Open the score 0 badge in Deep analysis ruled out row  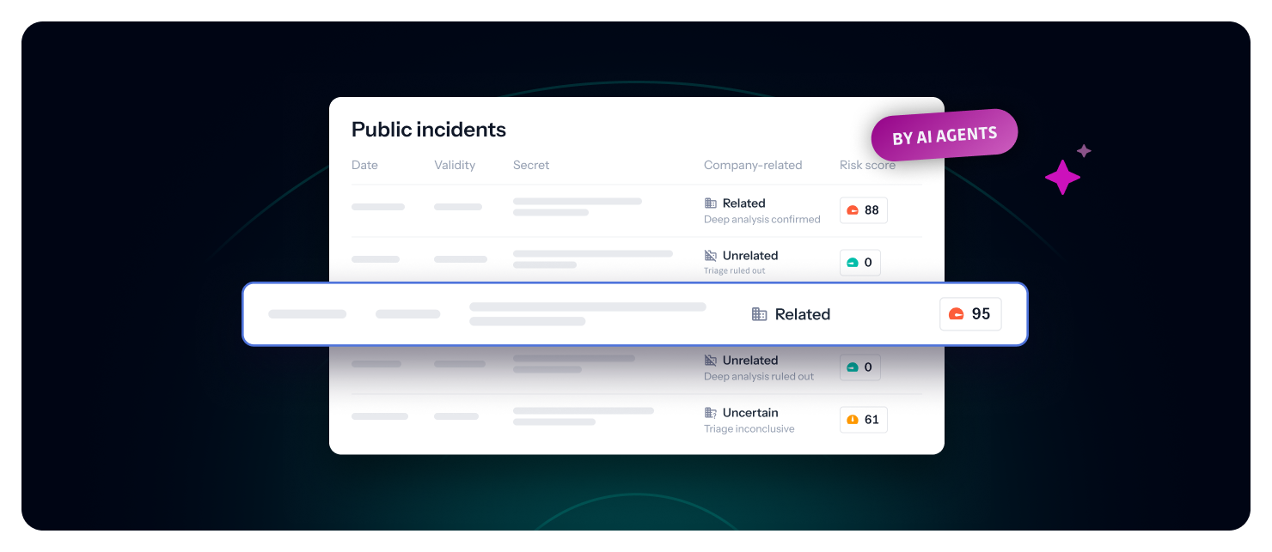point(860,367)
